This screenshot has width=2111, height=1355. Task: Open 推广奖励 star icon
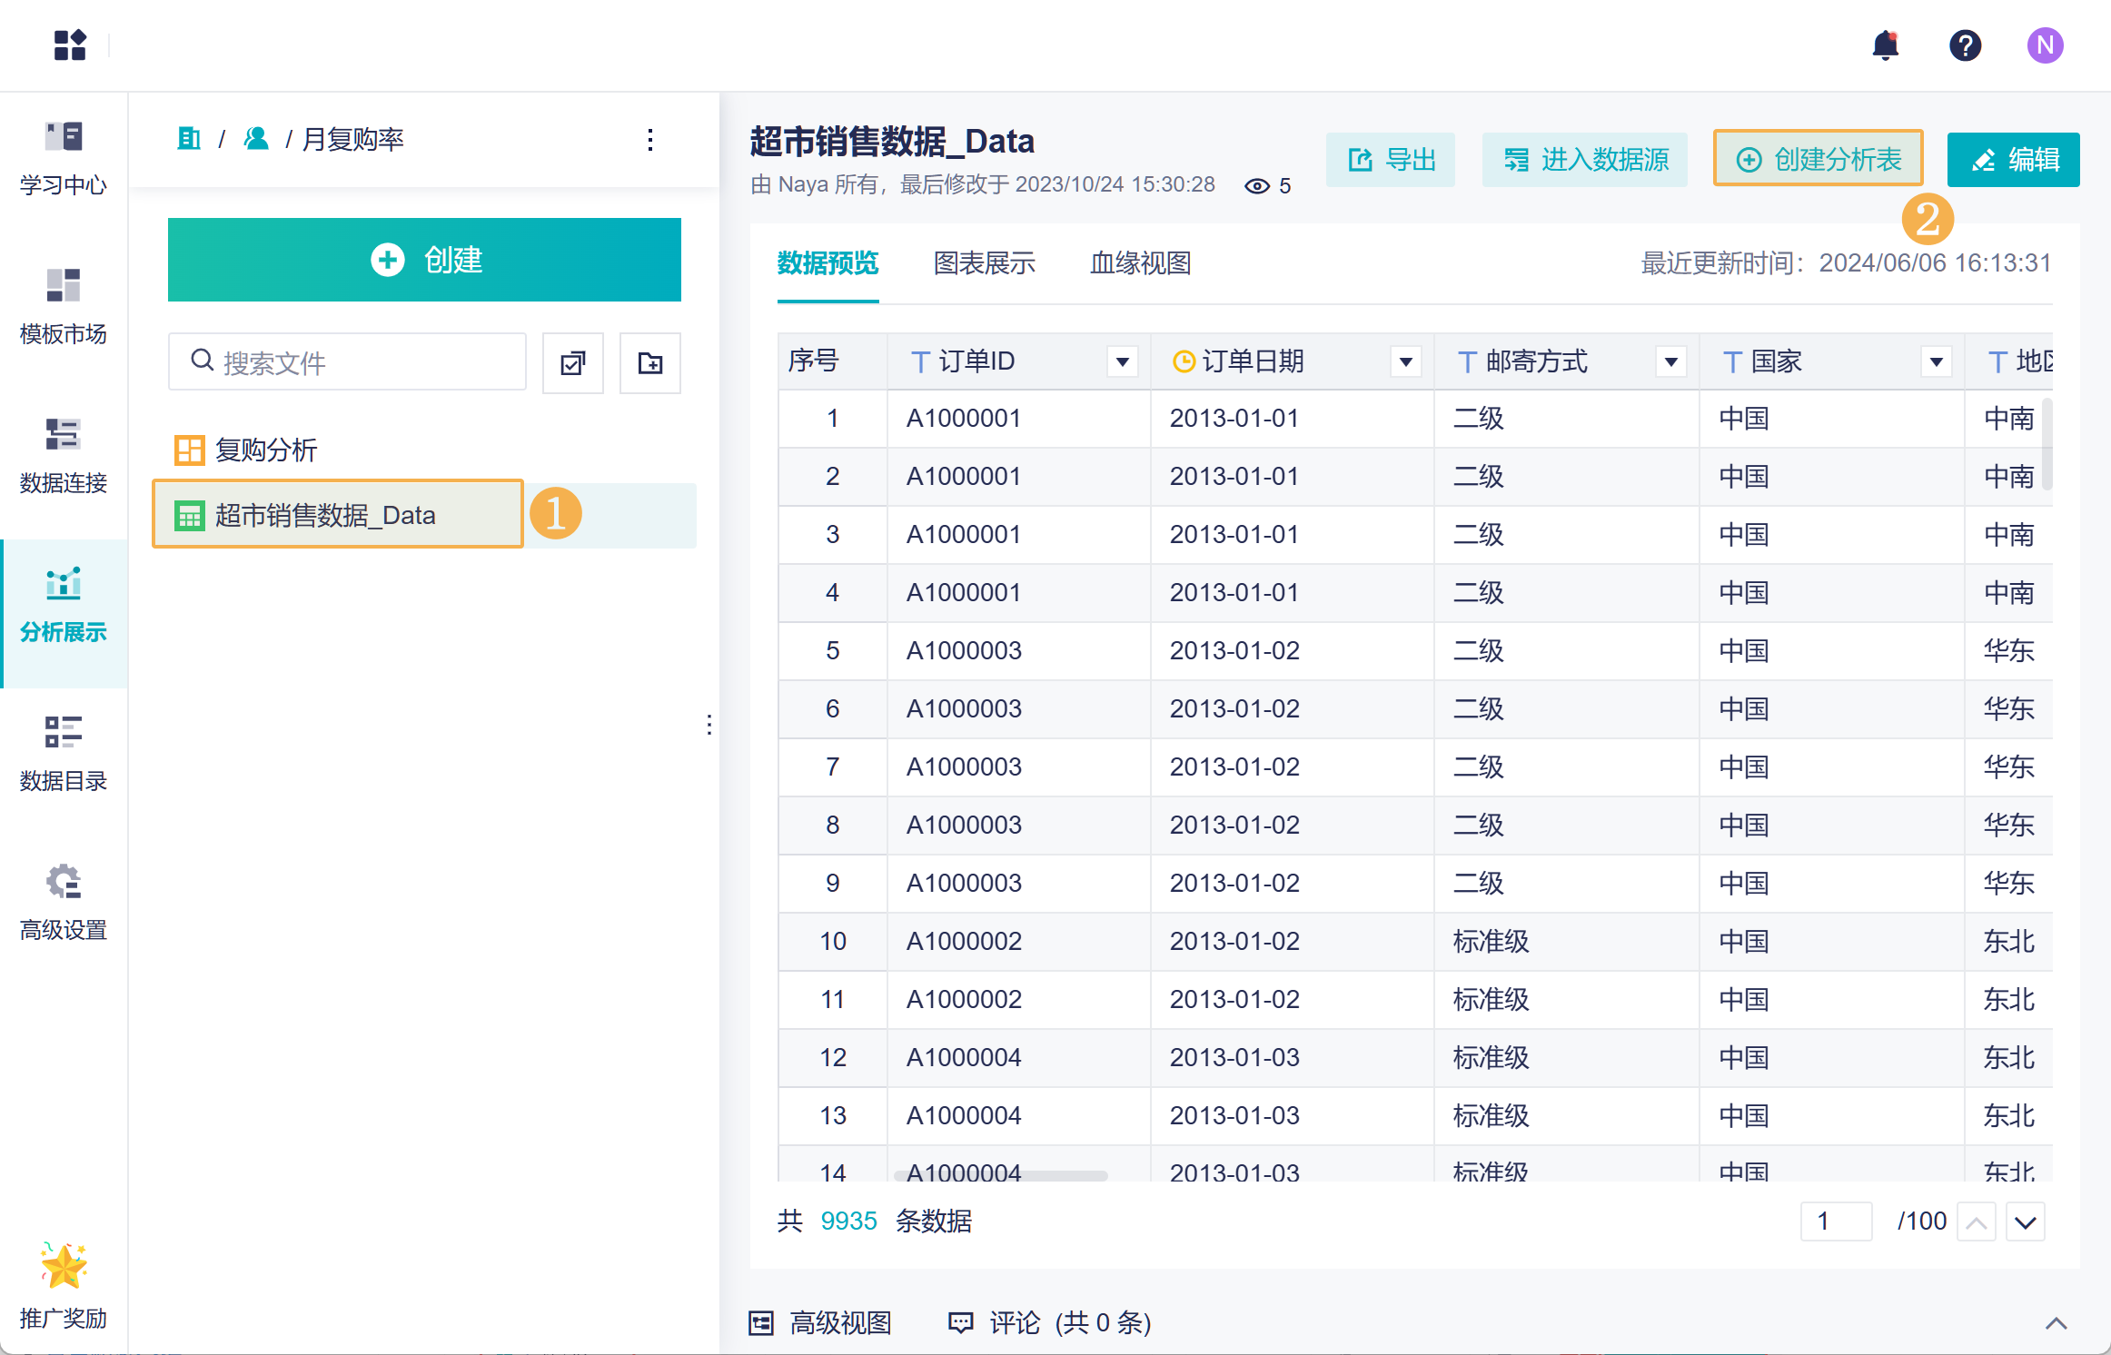(64, 1265)
